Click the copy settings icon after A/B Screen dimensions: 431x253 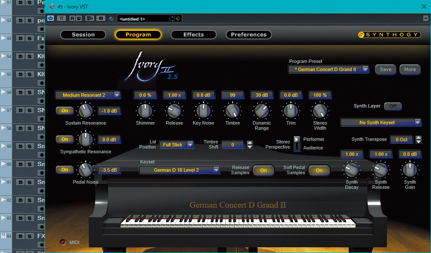click(x=101, y=18)
